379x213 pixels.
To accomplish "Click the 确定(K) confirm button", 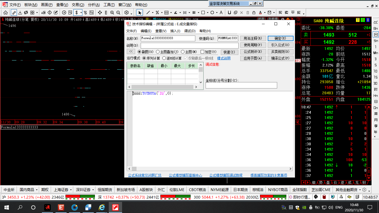I will point(280,38).
